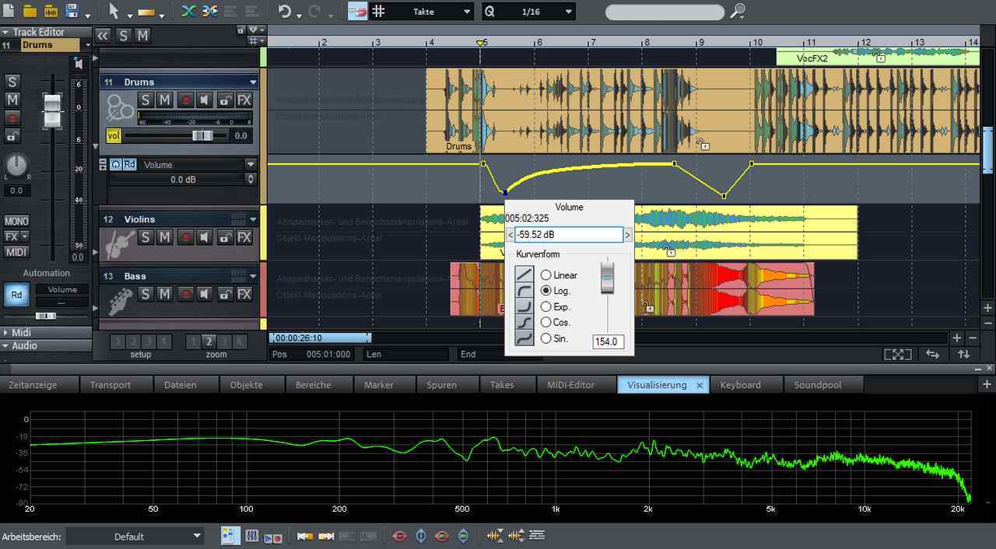996x549 pixels.
Task: Expand the Midi section
Action: tap(5, 333)
